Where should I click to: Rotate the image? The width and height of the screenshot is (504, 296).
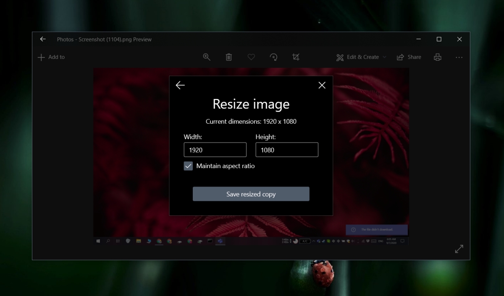click(x=273, y=57)
